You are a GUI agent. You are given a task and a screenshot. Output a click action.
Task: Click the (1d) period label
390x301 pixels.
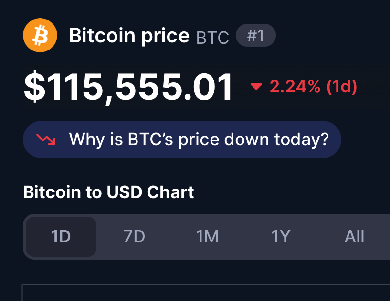point(342,87)
